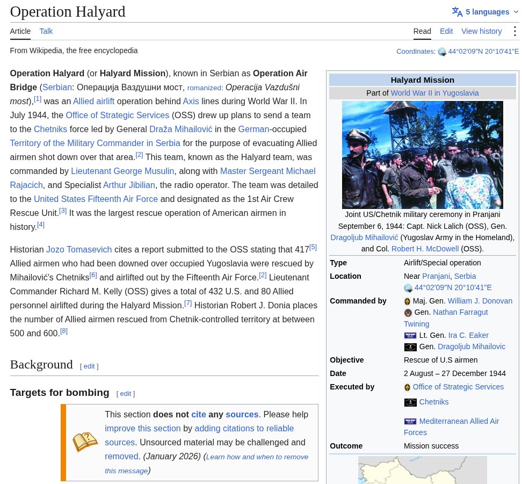The width and height of the screenshot is (522, 484).
Task: Follow the Arthur Jibilian link
Action: point(129,185)
